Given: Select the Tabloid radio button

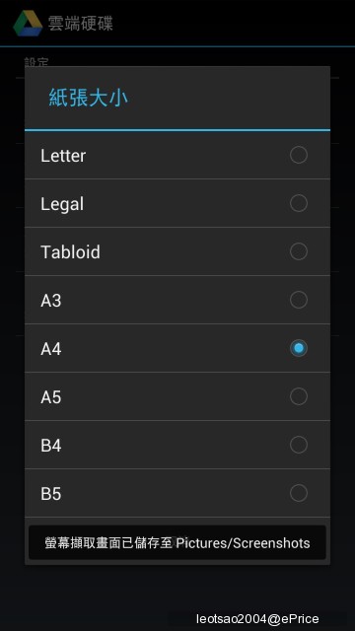Looking at the screenshot, I should (299, 251).
